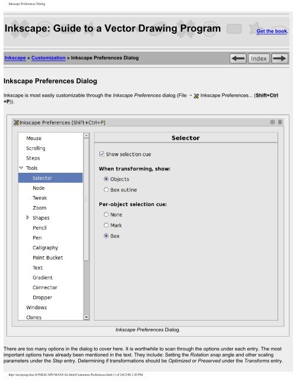Expand the Shapes tree entry
The height and width of the screenshot is (380, 293).
point(28,217)
